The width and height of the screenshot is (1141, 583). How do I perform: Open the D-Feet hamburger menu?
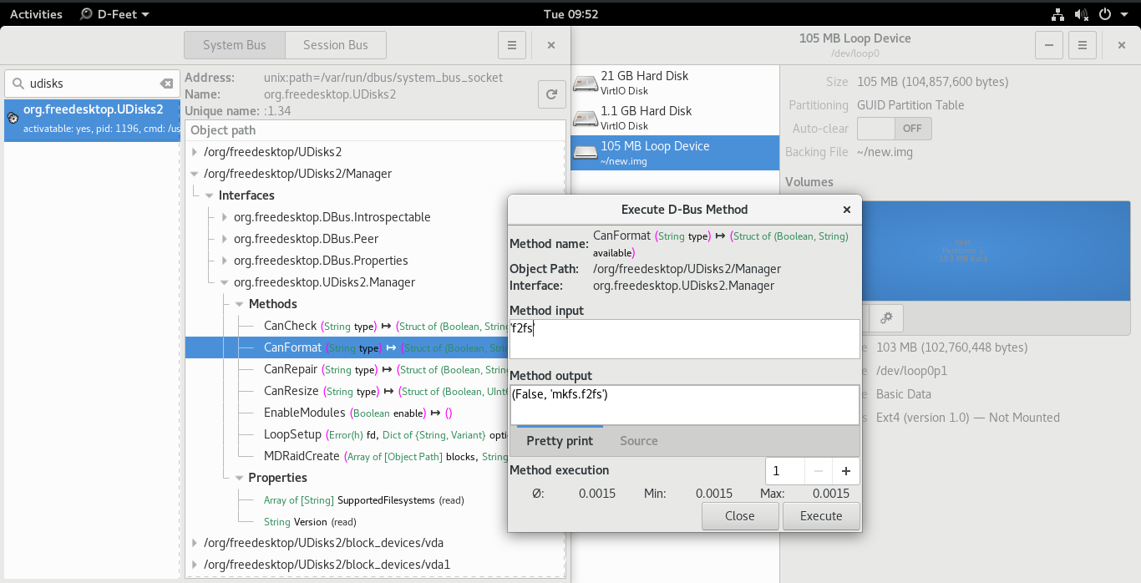[x=512, y=45]
